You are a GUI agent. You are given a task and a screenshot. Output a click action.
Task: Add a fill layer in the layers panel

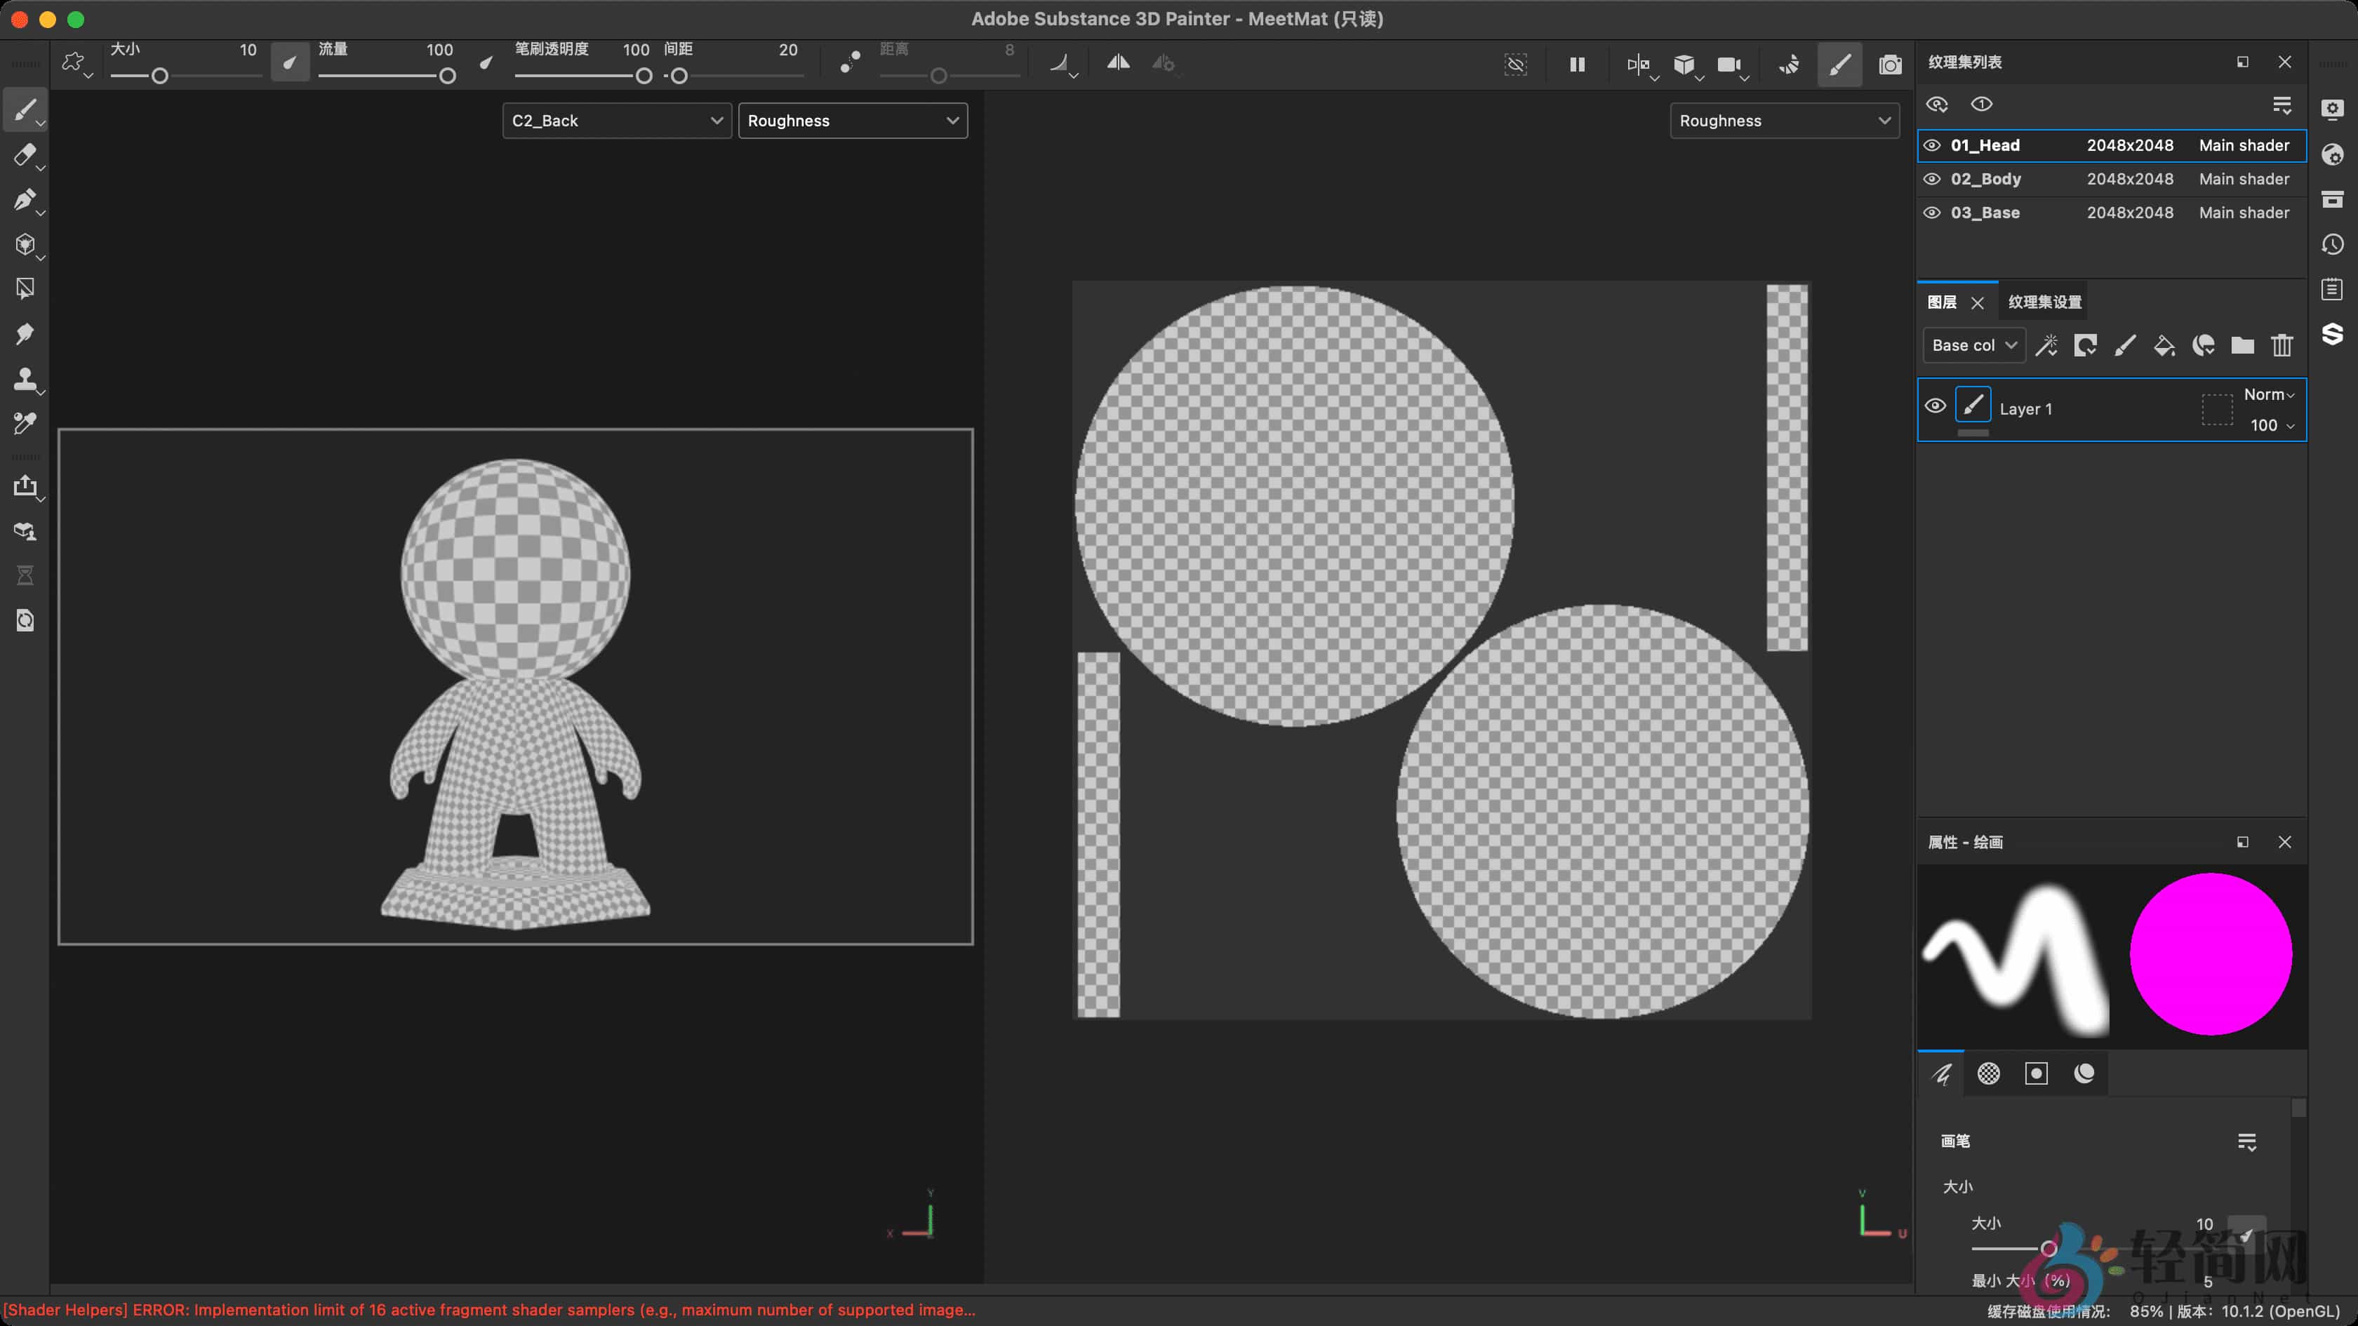(2165, 345)
